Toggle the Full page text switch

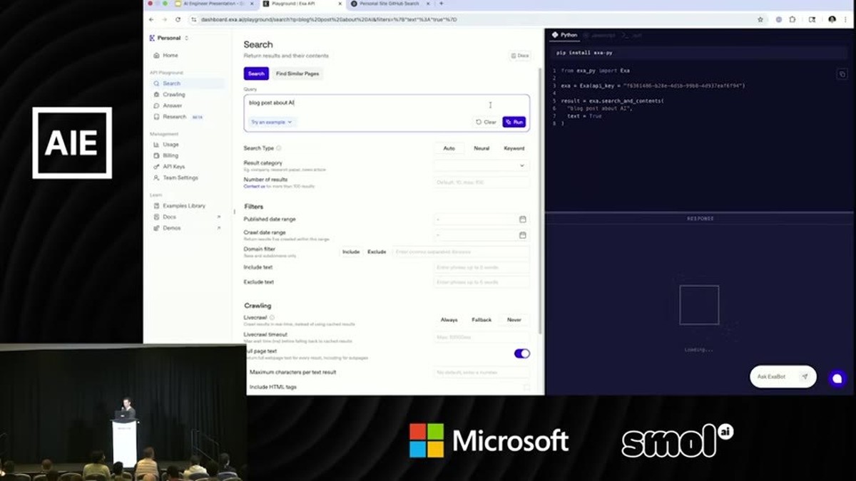(522, 353)
